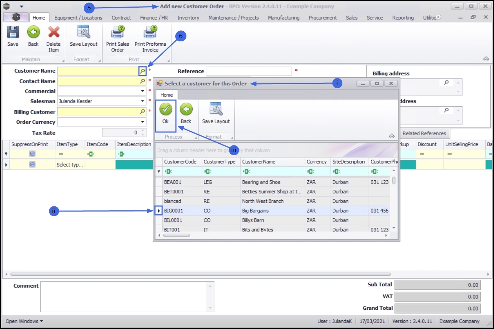
Task: Expand the Order Currency dropdown
Action: pos(143,122)
